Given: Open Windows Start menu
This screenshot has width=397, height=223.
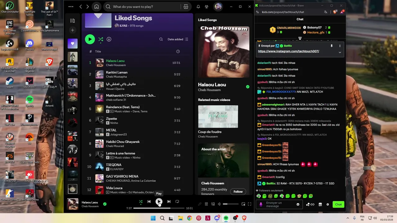Looking at the screenshot, I should pos(153,218).
